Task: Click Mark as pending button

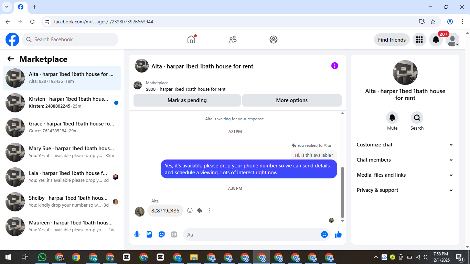Action: coord(187,100)
